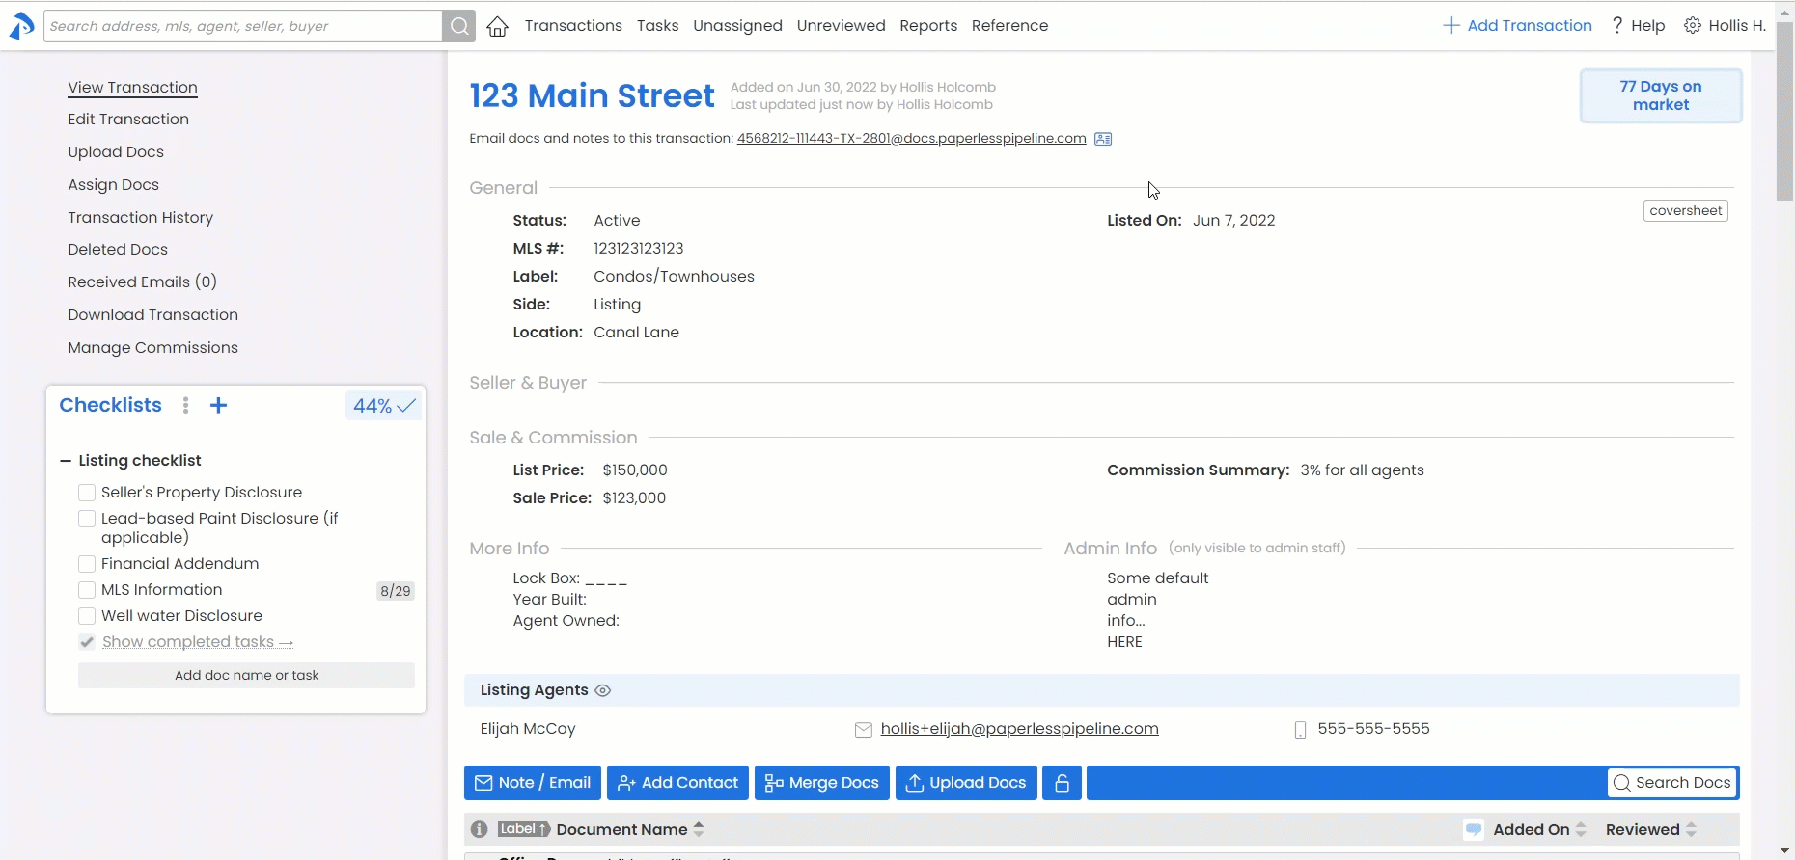Click the Note / Email button
This screenshot has height=860, width=1795.
tap(533, 783)
